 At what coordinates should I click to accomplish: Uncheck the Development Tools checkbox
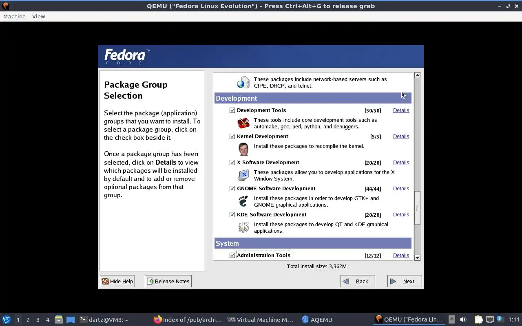[x=232, y=110]
